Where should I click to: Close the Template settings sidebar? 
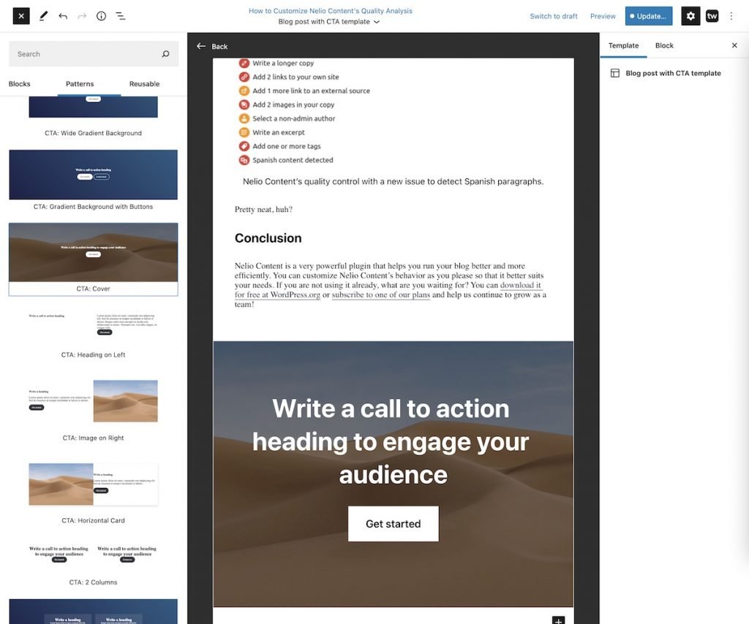734,45
